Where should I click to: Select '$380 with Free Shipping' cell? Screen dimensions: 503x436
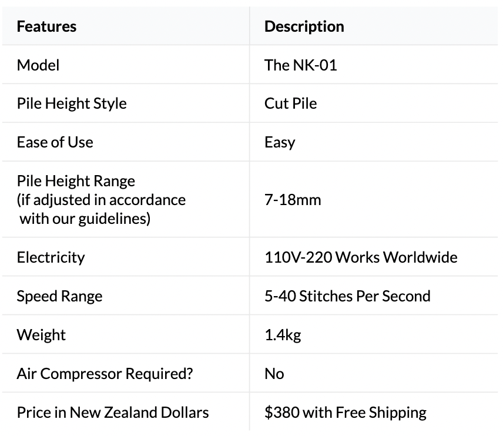click(346, 412)
